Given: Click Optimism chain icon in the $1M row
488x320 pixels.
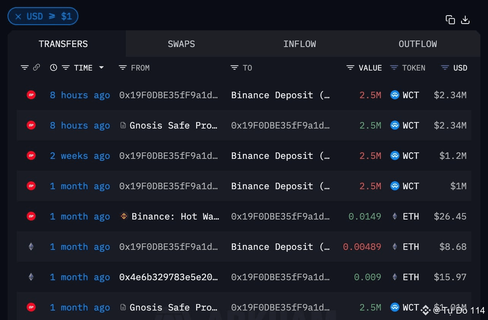Looking at the screenshot, I should click(x=31, y=186).
